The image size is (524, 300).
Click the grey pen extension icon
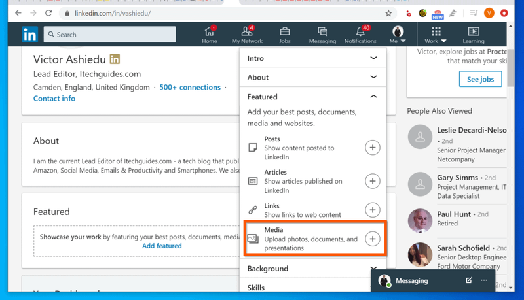pyautogui.click(x=453, y=13)
